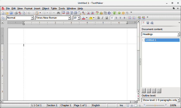Toggle underline formatting
The image size is (181, 108).
point(107,18)
